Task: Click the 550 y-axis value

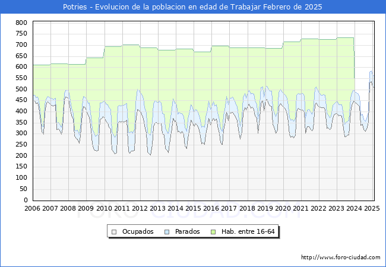Action: point(21,78)
